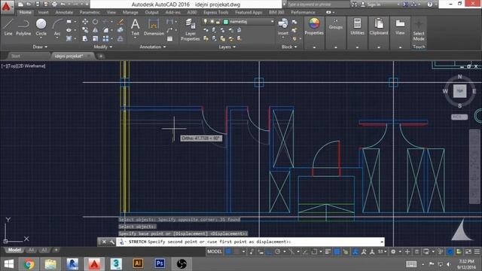The width and height of the screenshot is (482, 271).
Task: Click the MODEL space button in status bar
Action: click(x=215, y=251)
